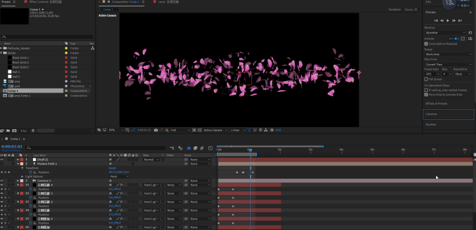This screenshot has height=230, width=476.
Task: Toggle visibility of layer 15
Action: coord(2,219)
